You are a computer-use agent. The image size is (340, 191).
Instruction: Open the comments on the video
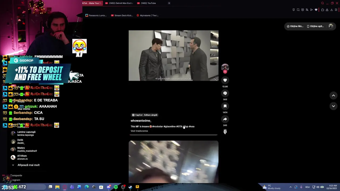point(225,93)
